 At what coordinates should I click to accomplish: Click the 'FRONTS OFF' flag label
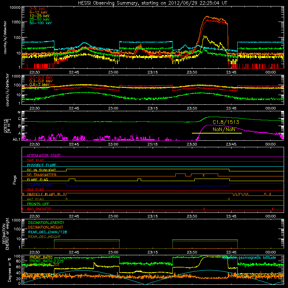click(38, 204)
